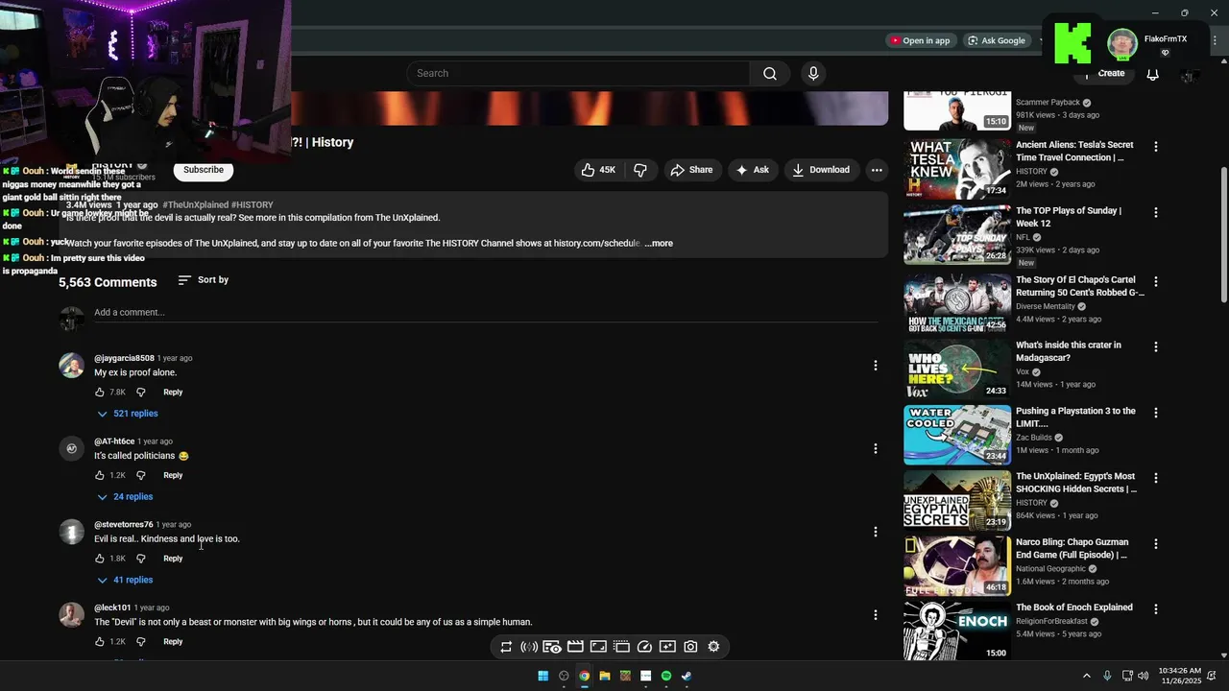Like the comment by @jaygarcia8508

pos(100,393)
